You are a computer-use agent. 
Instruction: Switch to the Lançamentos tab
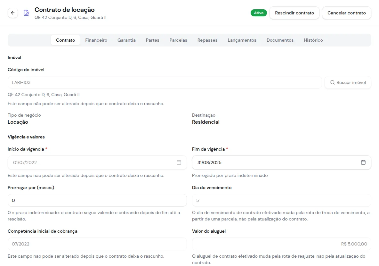(242, 40)
